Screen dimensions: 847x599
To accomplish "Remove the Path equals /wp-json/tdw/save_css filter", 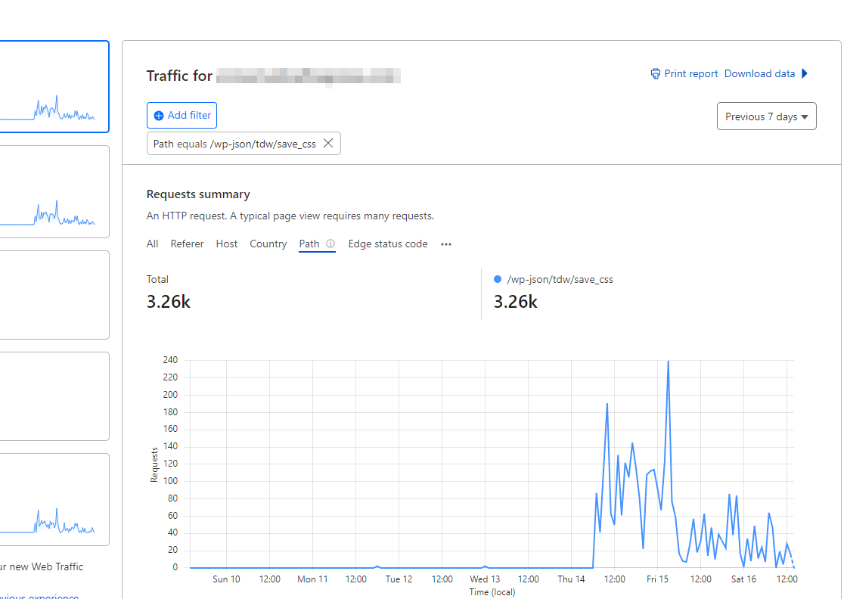I will (x=328, y=143).
